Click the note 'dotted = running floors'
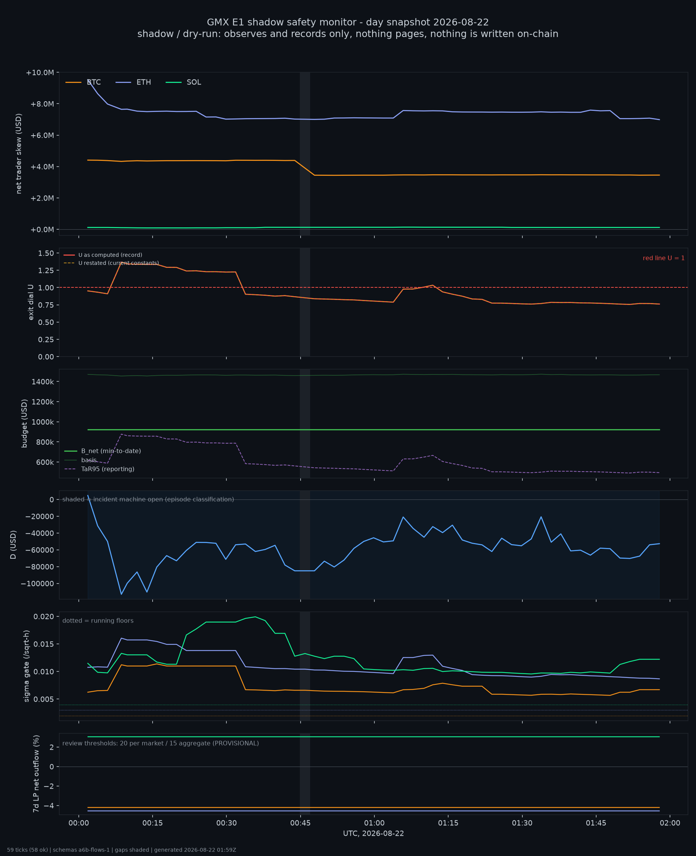Viewport: 696px width, 856px height. coord(98,621)
